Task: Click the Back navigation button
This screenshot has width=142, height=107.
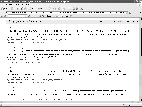Action: pos(4,9)
